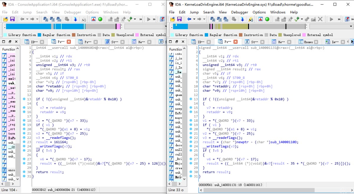Click convert-to-data icon in KerneLoaDrivEngine toolbar
Screen dimensions: 354x194
pos(284,19)
